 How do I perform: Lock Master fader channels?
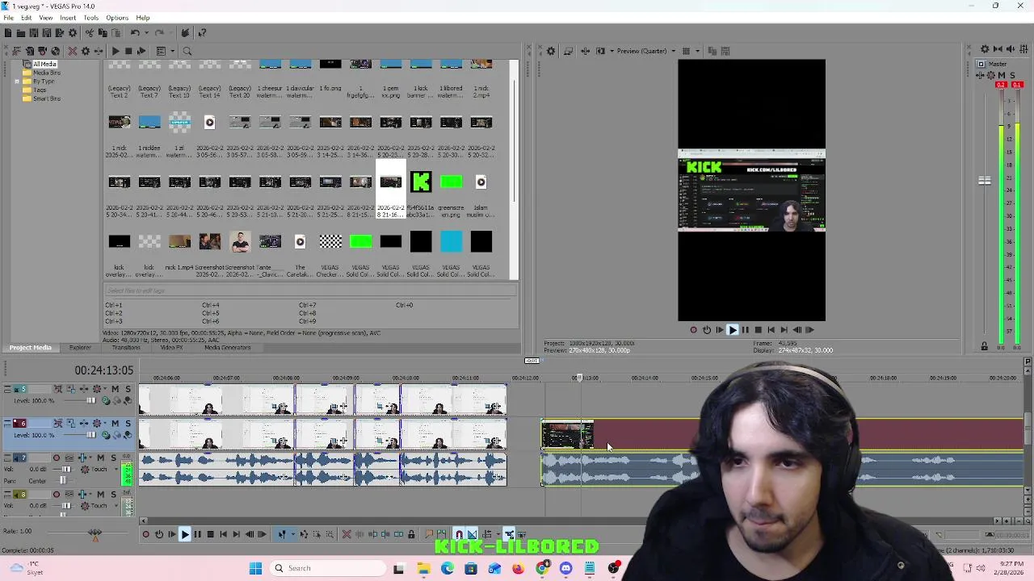[984, 345]
